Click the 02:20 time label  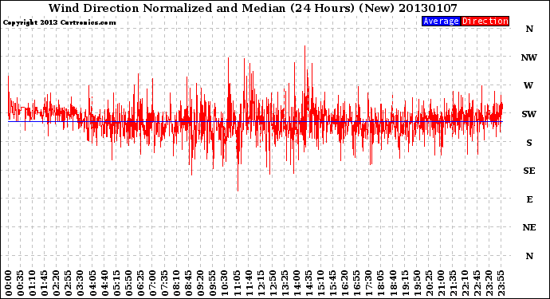(x=57, y=283)
